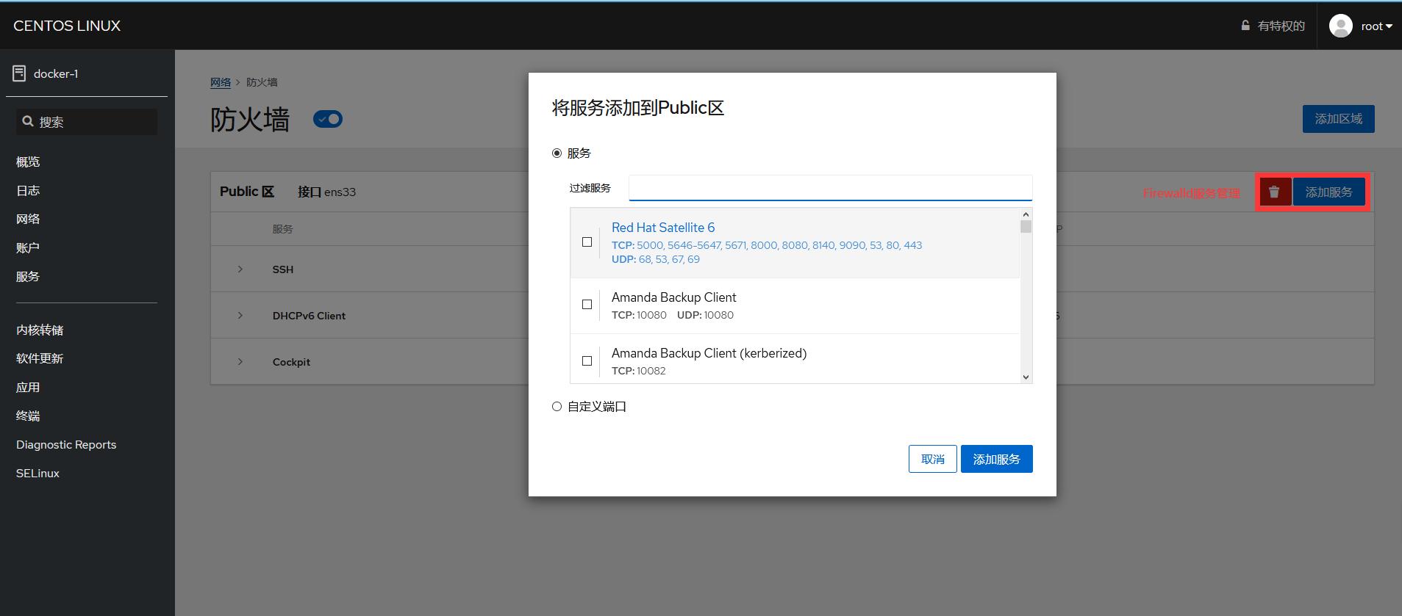Screen dimensions: 1402x616
Task: Expand the SSH service row
Action: 240,269
